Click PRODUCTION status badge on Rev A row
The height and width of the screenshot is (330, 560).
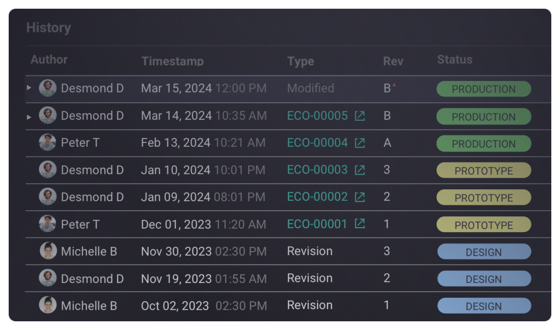tap(483, 143)
